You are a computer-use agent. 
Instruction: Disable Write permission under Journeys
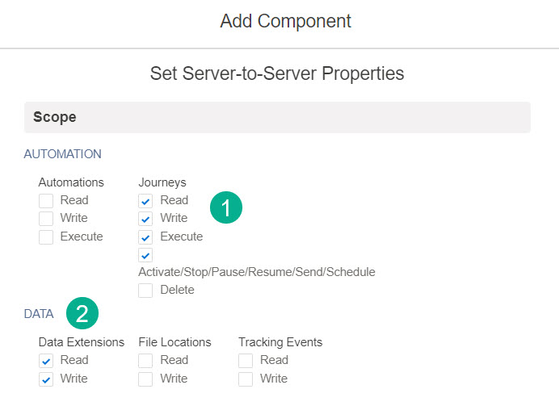tap(145, 219)
